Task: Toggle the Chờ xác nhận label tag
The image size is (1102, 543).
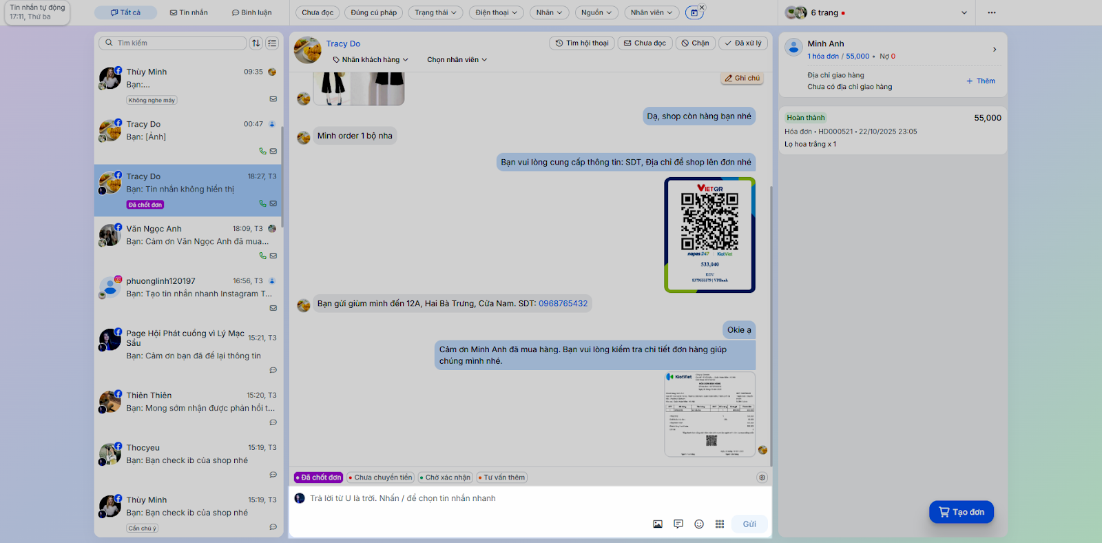Action: coord(445,478)
